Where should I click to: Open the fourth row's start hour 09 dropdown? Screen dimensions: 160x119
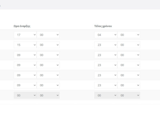(25, 65)
